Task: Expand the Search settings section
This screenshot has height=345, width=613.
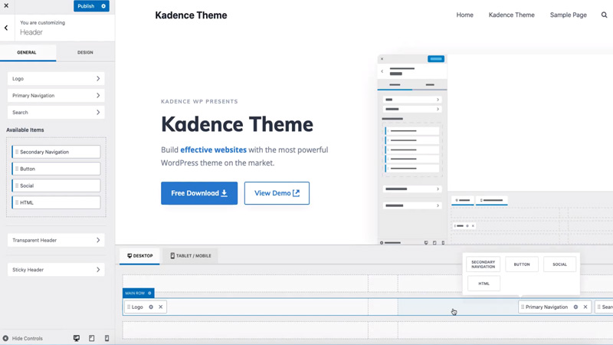Action: click(x=56, y=112)
